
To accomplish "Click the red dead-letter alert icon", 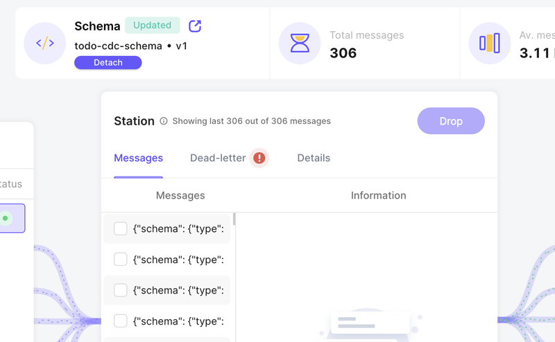I will coord(259,158).
